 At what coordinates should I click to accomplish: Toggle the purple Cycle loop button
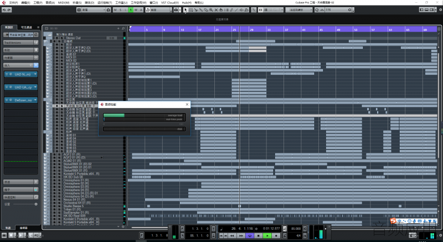[250, 235]
